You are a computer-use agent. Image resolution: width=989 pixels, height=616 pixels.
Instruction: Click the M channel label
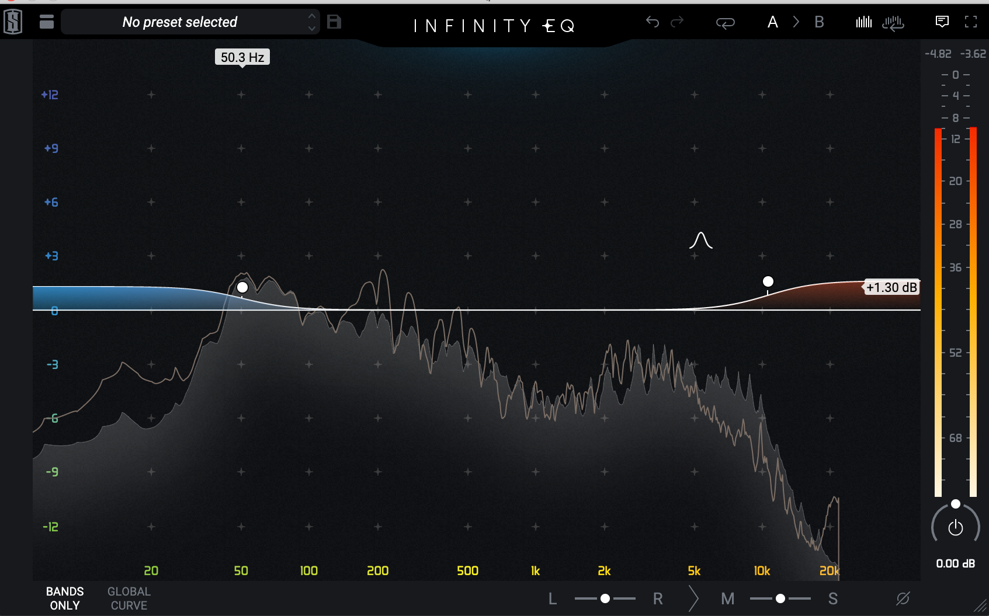tap(728, 598)
